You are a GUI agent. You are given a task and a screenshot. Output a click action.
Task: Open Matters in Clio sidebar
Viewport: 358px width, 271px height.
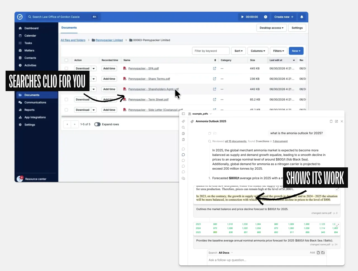click(29, 51)
